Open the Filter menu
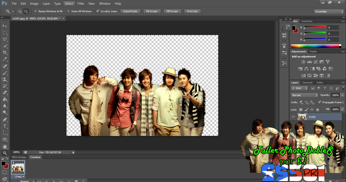 (81, 4)
